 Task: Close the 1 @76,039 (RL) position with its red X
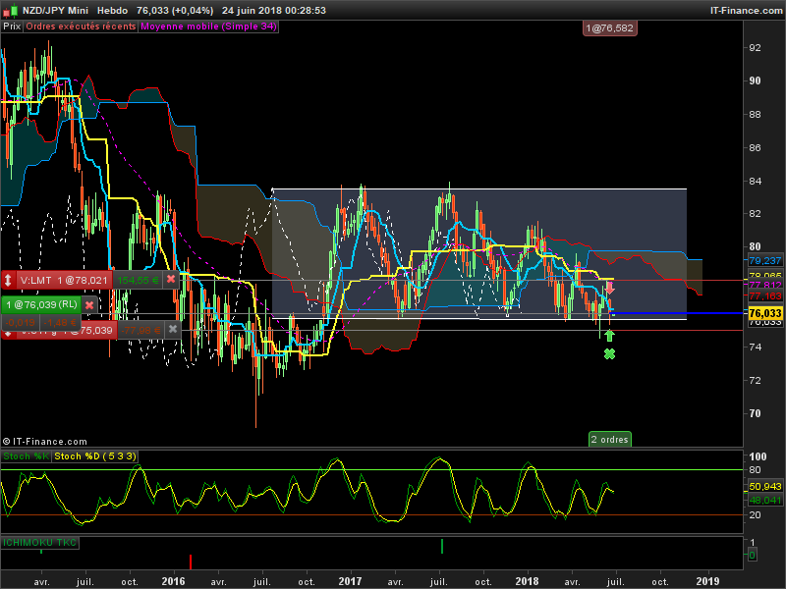[89, 304]
